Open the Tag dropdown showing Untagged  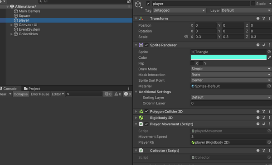click(x=179, y=10)
